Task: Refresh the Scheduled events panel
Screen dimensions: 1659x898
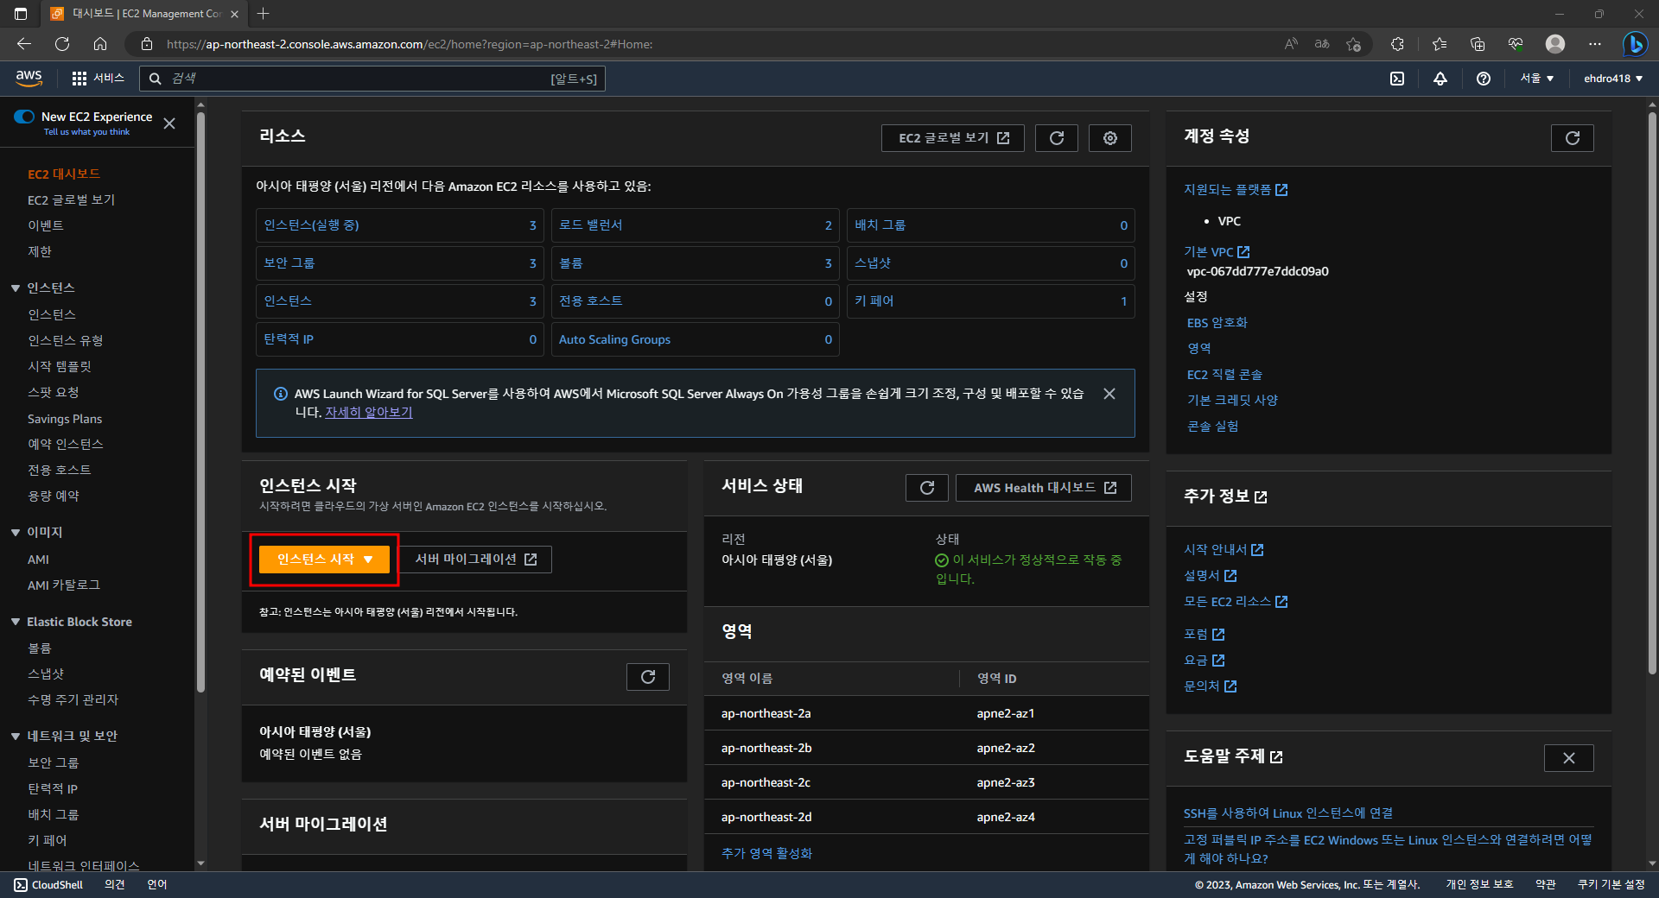Action: [x=648, y=677]
